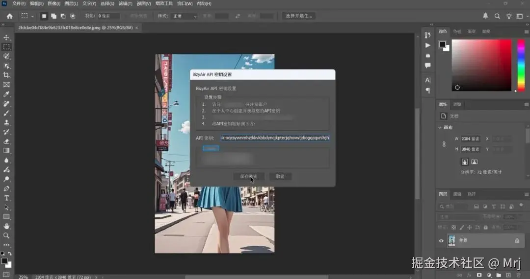
Task: Select the Move tool
Action: tap(6, 38)
